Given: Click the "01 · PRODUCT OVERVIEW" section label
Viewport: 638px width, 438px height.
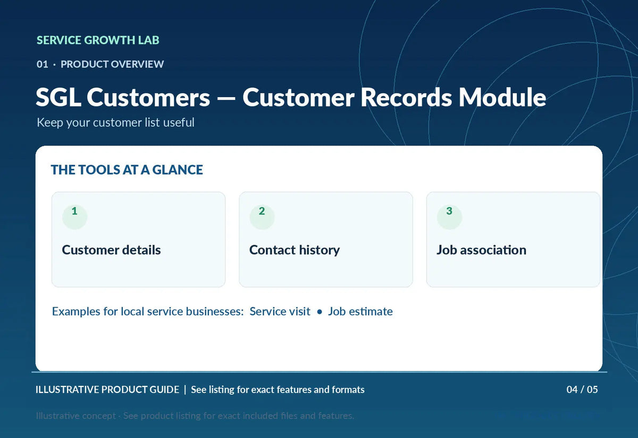Looking at the screenshot, I should point(100,64).
